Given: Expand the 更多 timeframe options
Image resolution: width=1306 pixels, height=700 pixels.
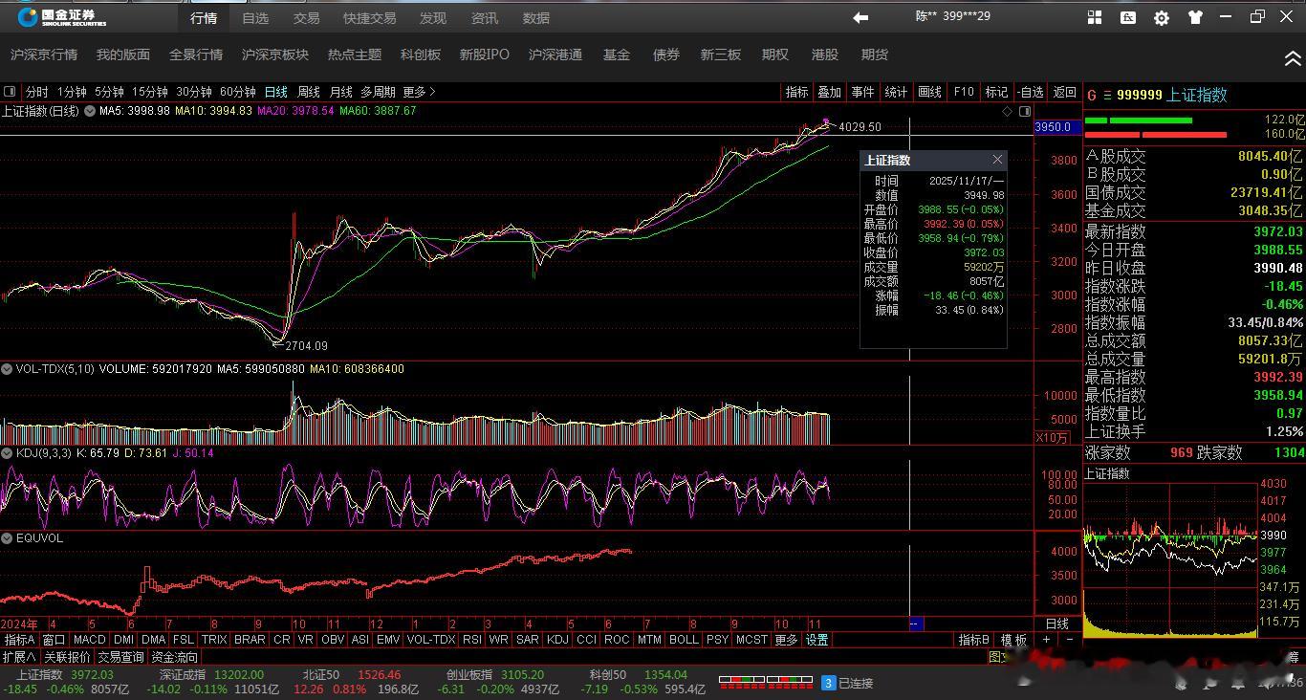Looking at the screenshot, I should (x=419, y=92).
